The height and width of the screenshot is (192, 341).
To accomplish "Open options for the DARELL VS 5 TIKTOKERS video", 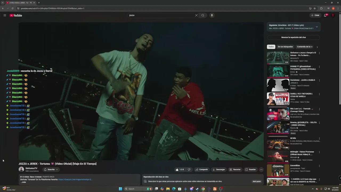I will coord(319,94).
